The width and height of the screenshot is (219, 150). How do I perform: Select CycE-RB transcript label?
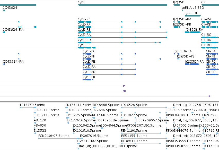point(84,45)
